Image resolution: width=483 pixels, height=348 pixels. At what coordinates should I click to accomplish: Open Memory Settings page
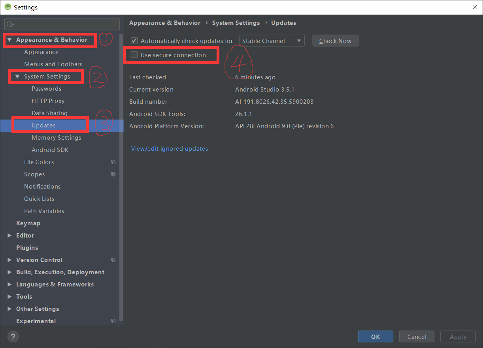[x=57, y=138]
